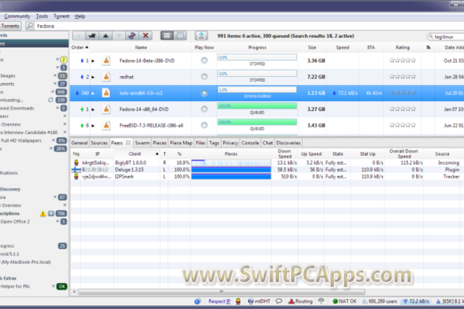Click the cone icon of FreeBSD-7.3-RELEASE-i386-all
Image resolution: width=464 pixels, height=309 pixels.
click(x=106, y=126)
